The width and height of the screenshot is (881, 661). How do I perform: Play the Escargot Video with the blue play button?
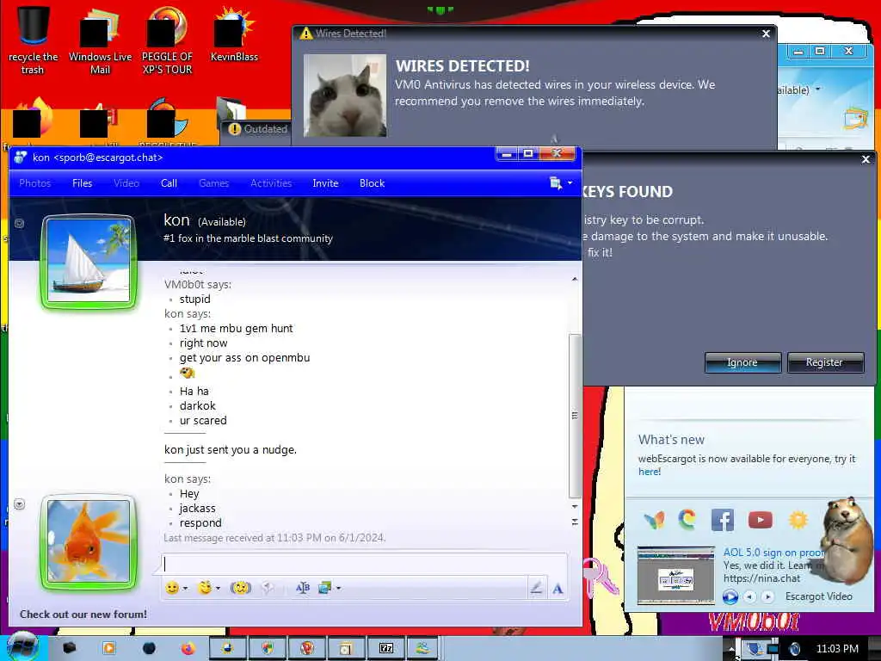(730, 597)
